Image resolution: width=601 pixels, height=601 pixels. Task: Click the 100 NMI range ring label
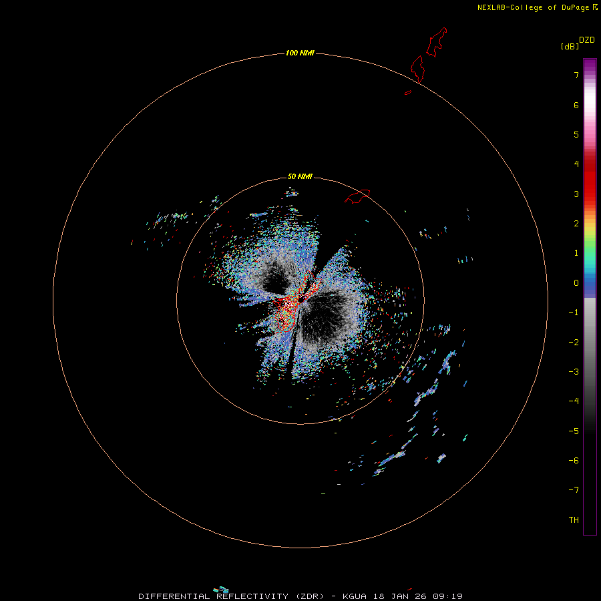(x=300, y=53)
